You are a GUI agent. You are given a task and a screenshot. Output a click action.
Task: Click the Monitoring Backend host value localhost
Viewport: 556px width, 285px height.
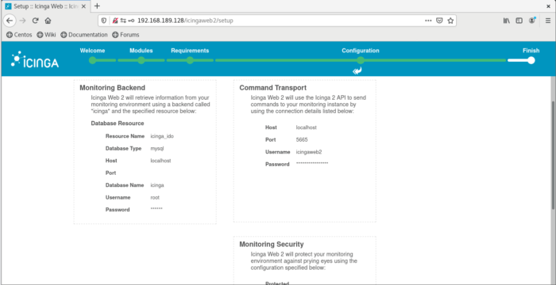(x=160, y=161)
